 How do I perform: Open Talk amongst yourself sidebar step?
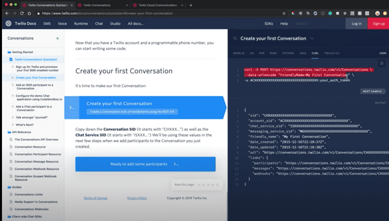[x=32, y=117]
